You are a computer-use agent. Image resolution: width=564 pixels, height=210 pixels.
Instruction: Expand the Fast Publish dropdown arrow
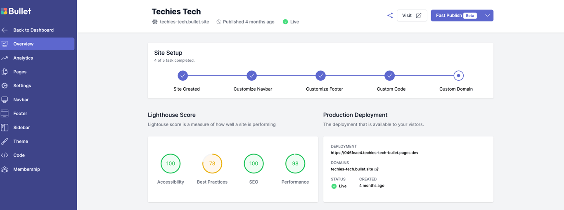[x=488, y=16]
